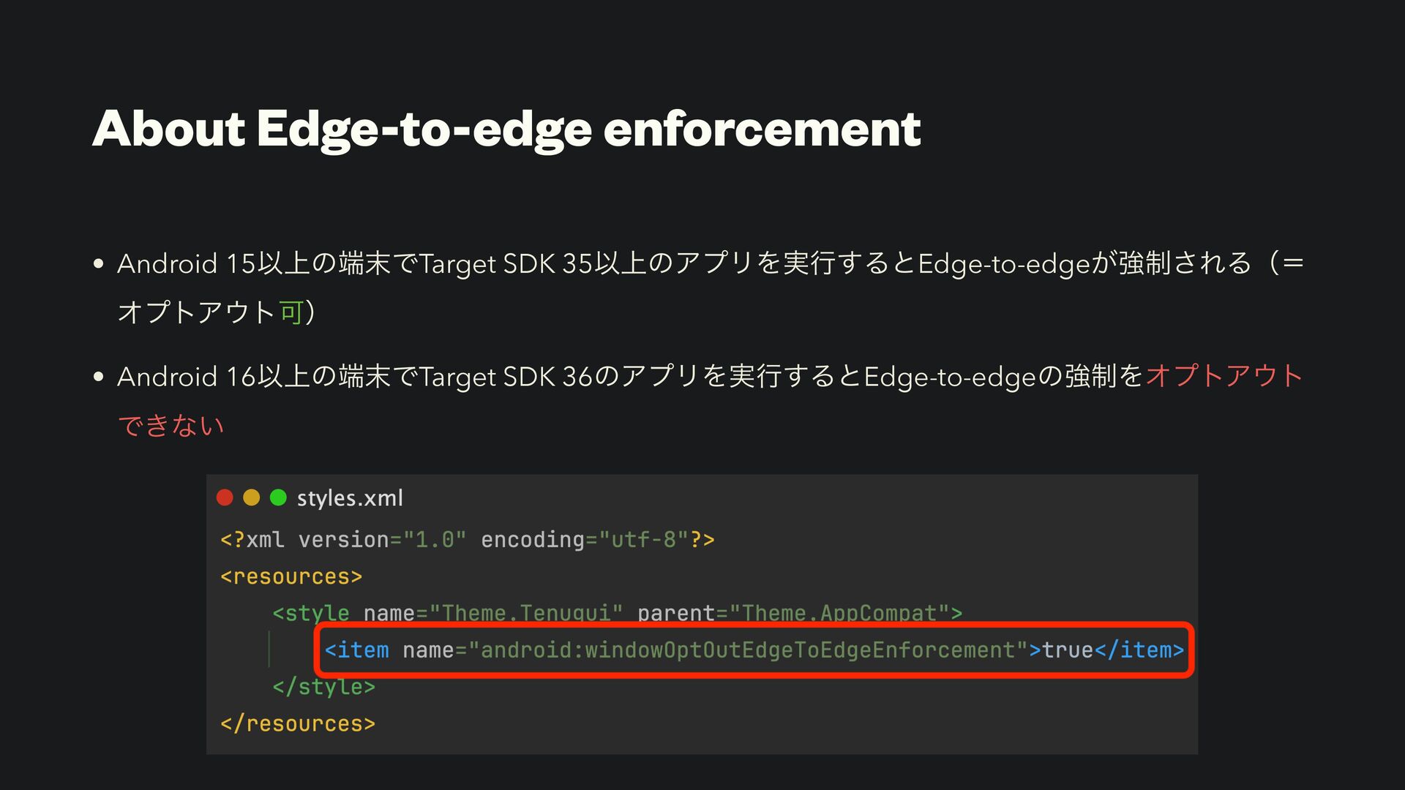Click the opening item tag in highlighted line
1405x790 pixels.
[357, 650]
